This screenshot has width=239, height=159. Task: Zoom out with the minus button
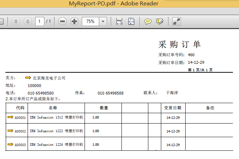[x=63, y=21]
